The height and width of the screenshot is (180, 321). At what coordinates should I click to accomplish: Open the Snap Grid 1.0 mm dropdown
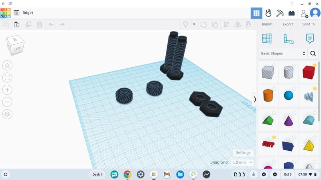(242, 162)
